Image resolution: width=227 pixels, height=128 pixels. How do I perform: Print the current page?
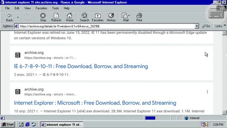139,17
